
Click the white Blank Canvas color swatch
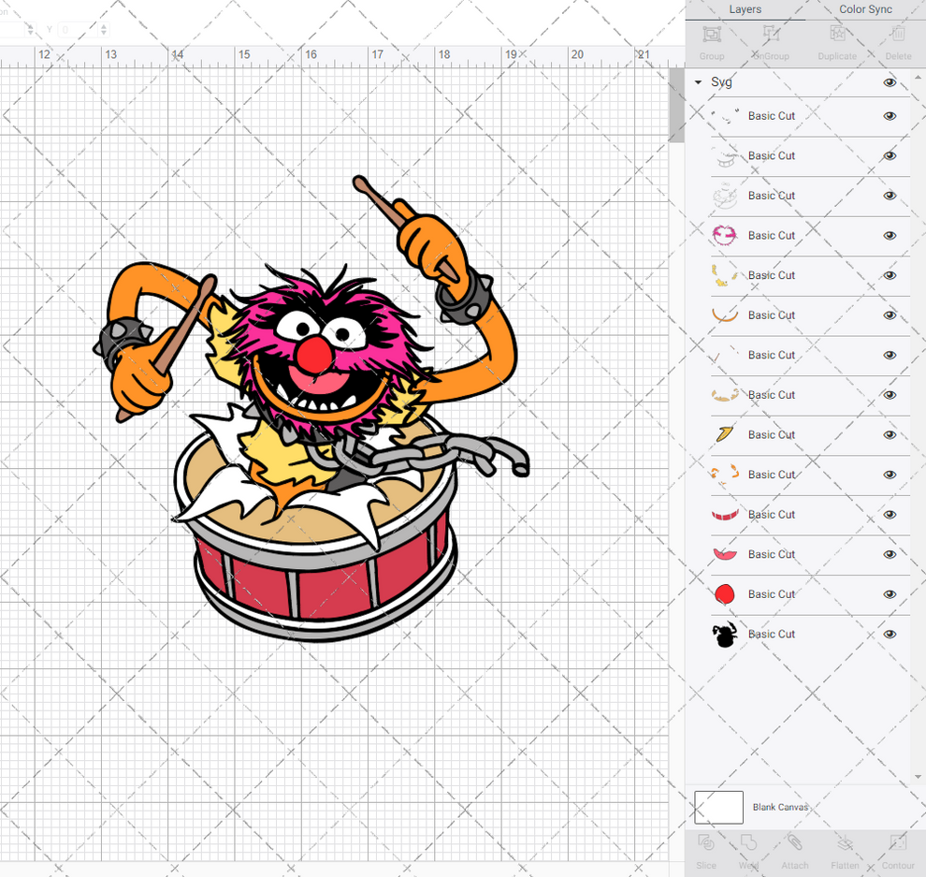[x=718, y=807]
